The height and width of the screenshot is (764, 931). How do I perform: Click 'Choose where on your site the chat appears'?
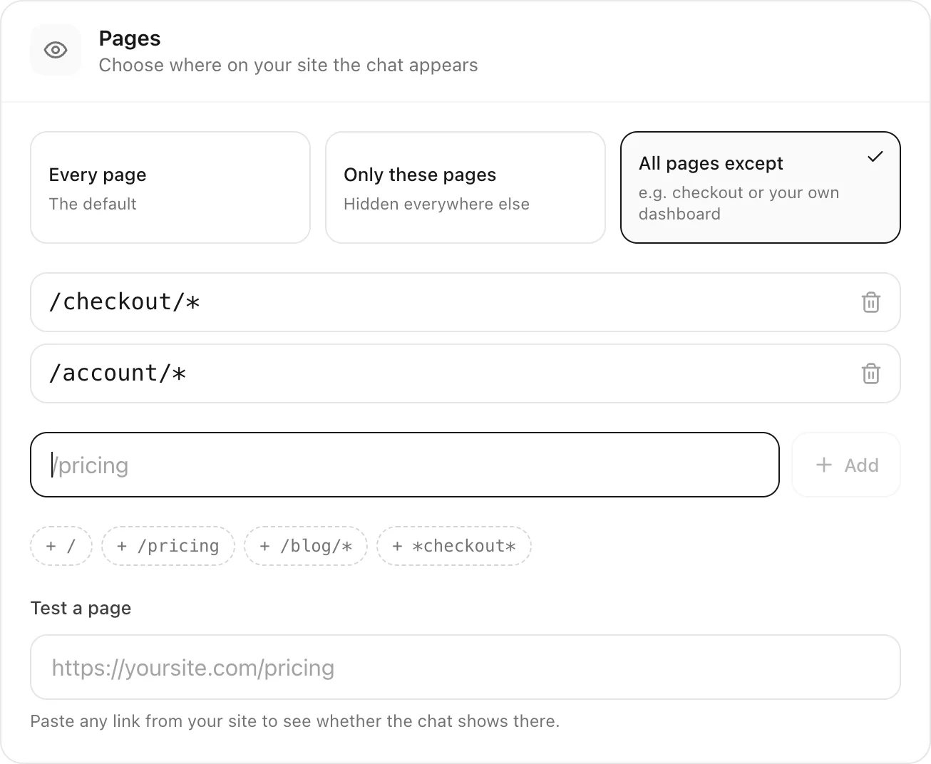tap(288, 65)
